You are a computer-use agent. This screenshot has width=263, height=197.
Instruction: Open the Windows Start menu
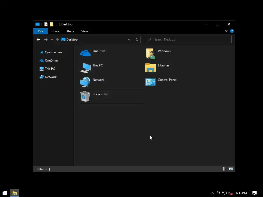tap(5, 193)
